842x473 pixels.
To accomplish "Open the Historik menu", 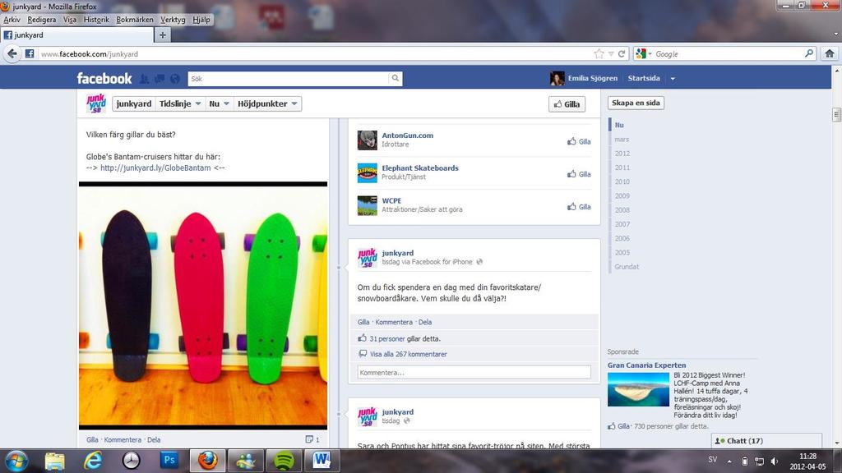I will coord(96,20).
